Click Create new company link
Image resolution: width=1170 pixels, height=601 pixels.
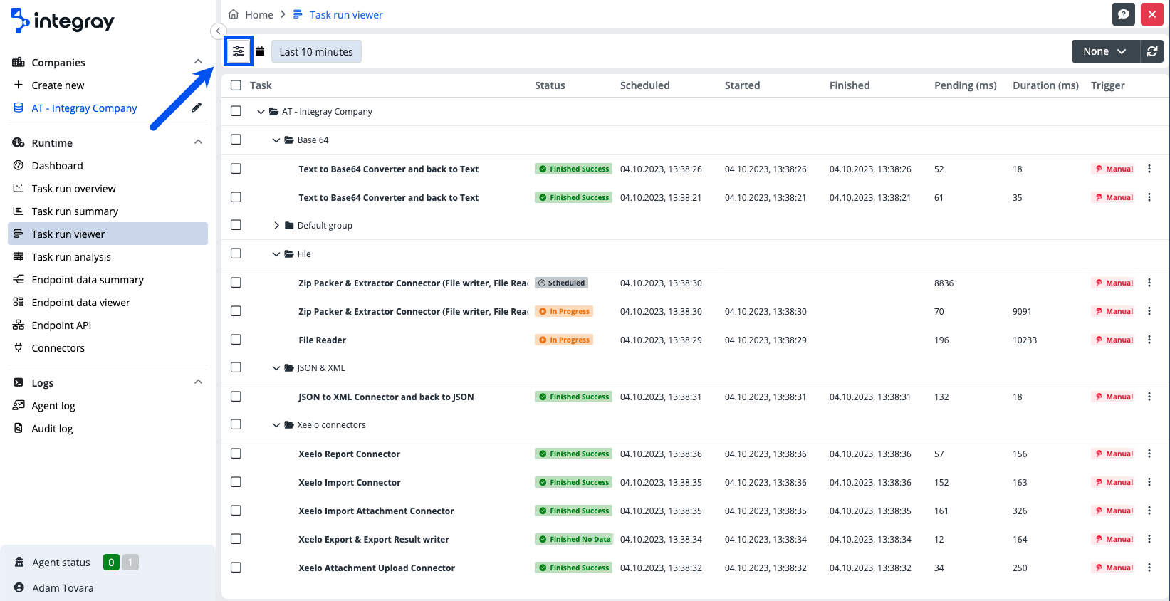[x=58, y=85]
